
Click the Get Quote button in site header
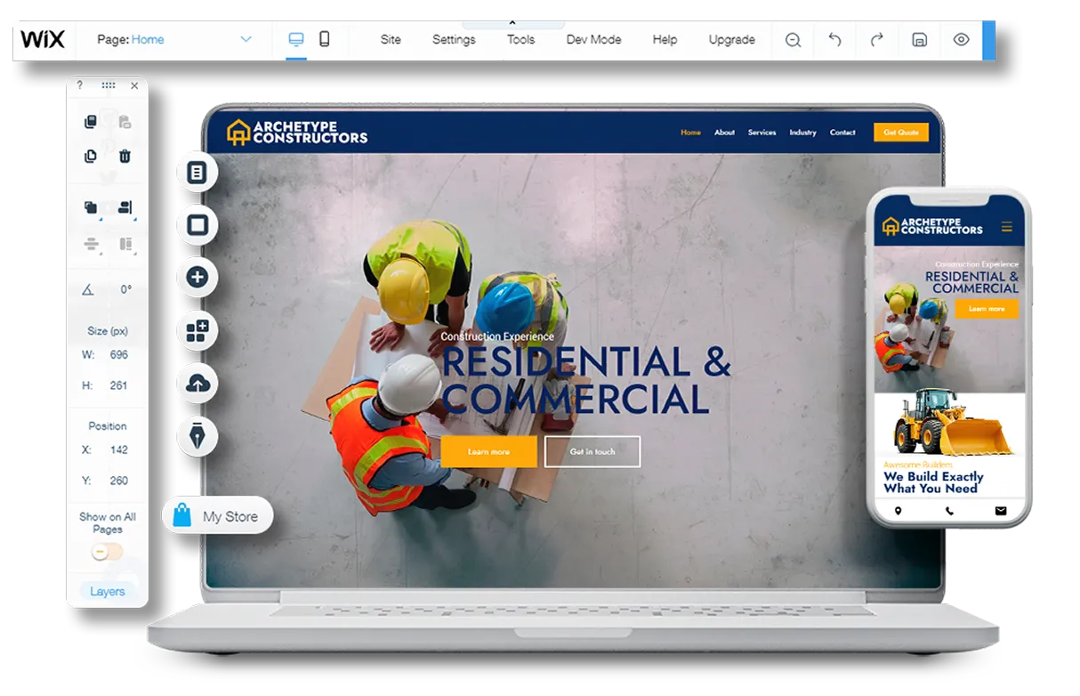900,133
